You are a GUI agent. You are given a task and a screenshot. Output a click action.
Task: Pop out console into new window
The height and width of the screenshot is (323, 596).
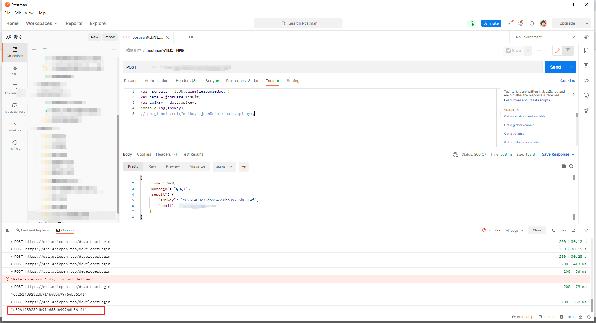574,230
